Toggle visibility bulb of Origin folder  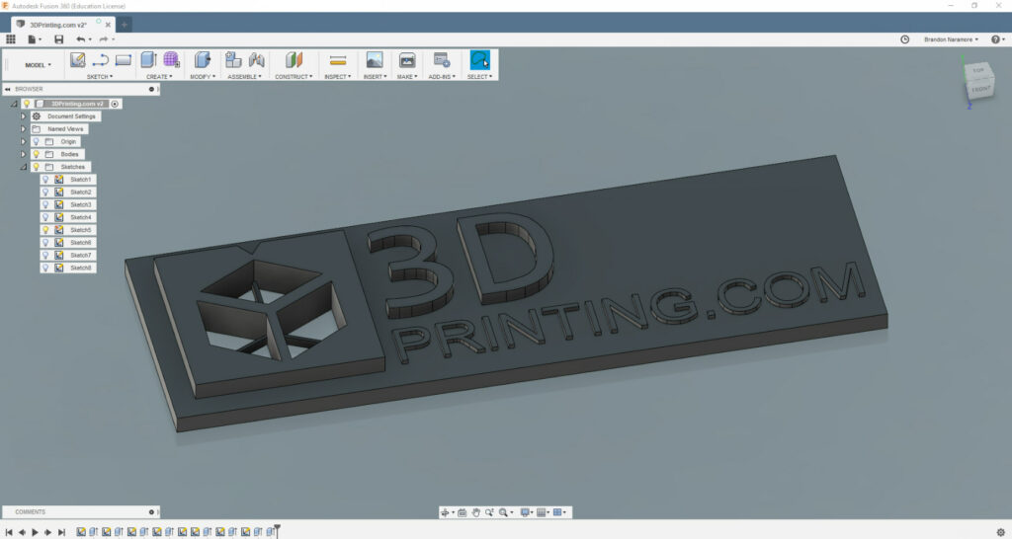click(37, 141)
